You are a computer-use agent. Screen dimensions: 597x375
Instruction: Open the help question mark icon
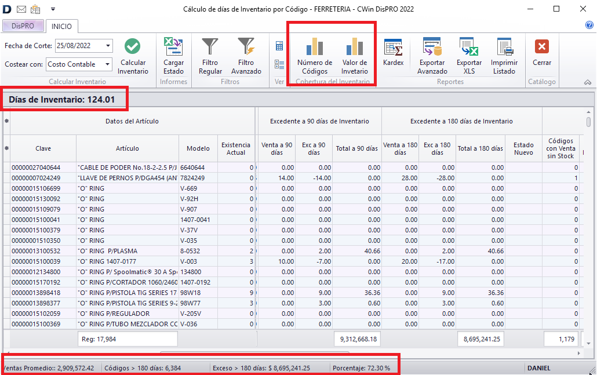589,26
